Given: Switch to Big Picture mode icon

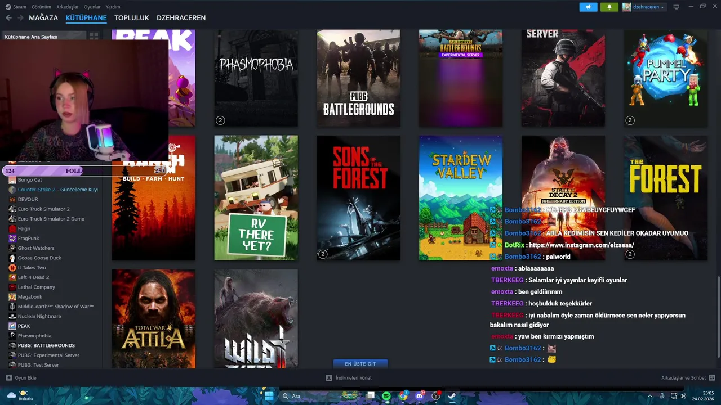Looking at the screenshot, I should pyautogui.click(x=677, y=7).
